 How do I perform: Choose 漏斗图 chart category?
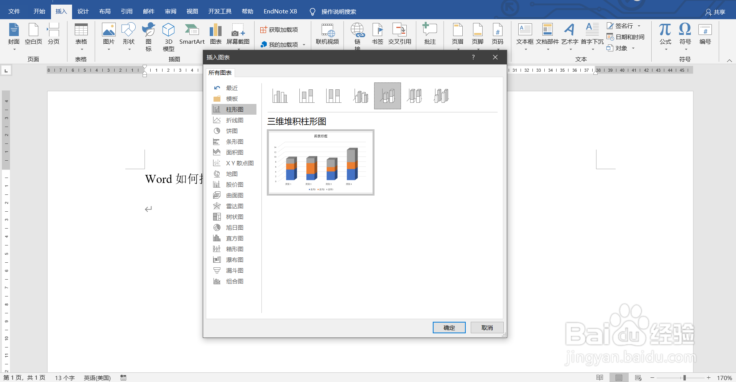pyautogui.click(x=234, y=270)
